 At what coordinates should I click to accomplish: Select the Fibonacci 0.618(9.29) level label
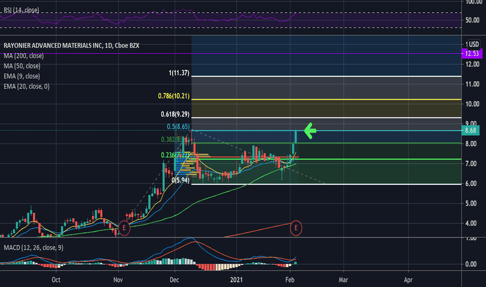coord(175,114)
